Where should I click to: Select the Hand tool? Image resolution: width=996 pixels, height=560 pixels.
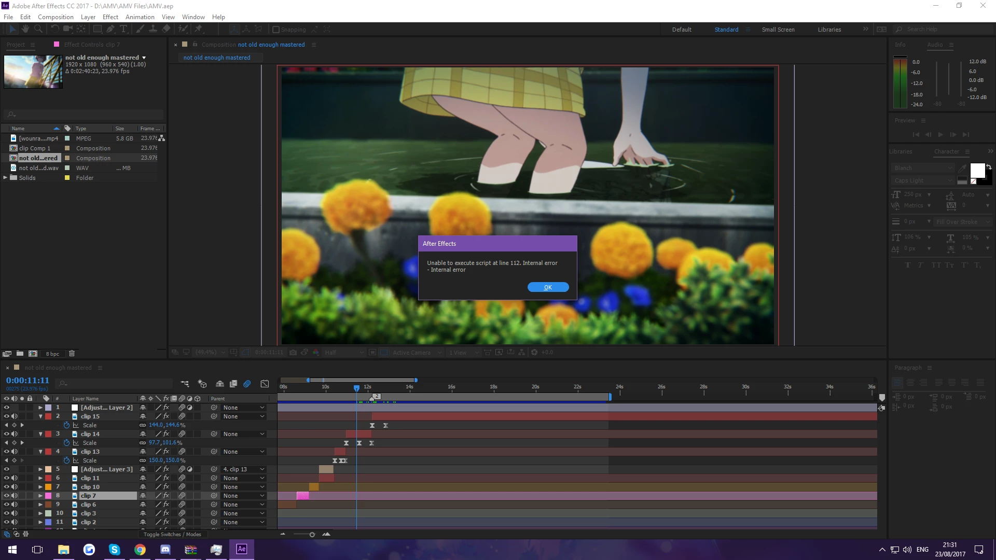pyautogui.click(x=25, y=29)
